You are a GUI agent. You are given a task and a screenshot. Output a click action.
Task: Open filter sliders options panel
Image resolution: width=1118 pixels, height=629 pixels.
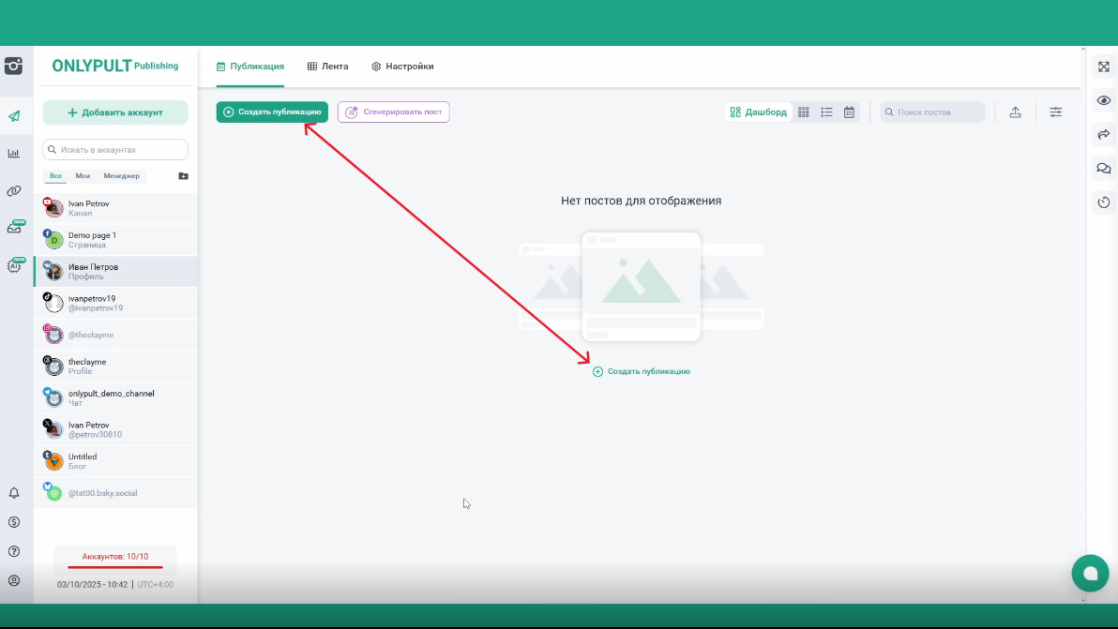pos(1056,112)
